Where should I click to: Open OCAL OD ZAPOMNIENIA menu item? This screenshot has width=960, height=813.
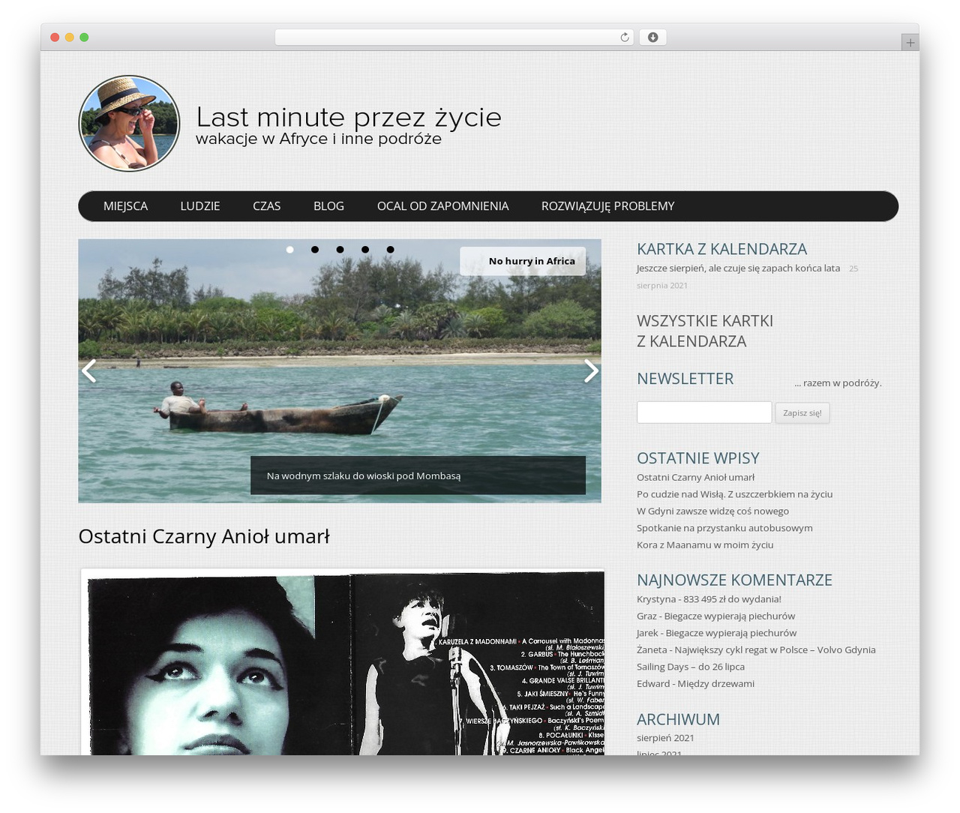coord(442,206)
